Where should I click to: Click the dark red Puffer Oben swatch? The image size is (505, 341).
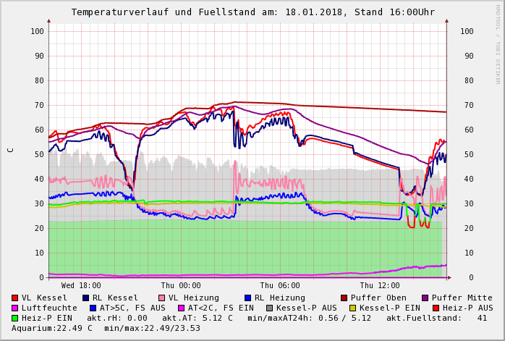tap(344, 298)
